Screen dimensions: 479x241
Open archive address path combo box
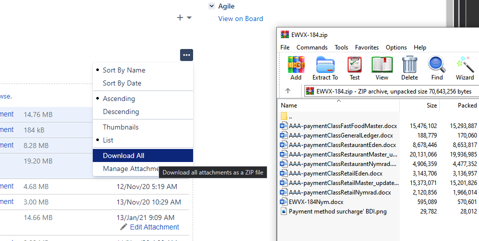click(392, 91)
